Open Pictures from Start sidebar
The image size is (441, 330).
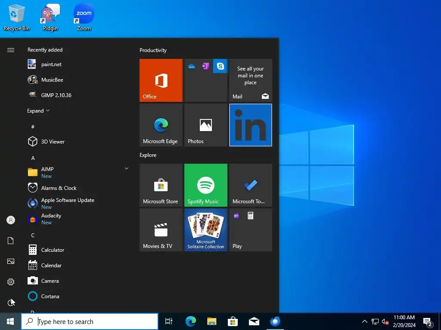pos(11,261)
